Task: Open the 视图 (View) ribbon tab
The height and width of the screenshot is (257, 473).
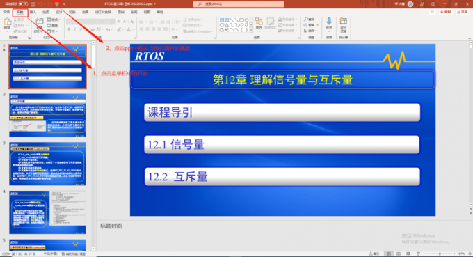Action: [147, 12]
